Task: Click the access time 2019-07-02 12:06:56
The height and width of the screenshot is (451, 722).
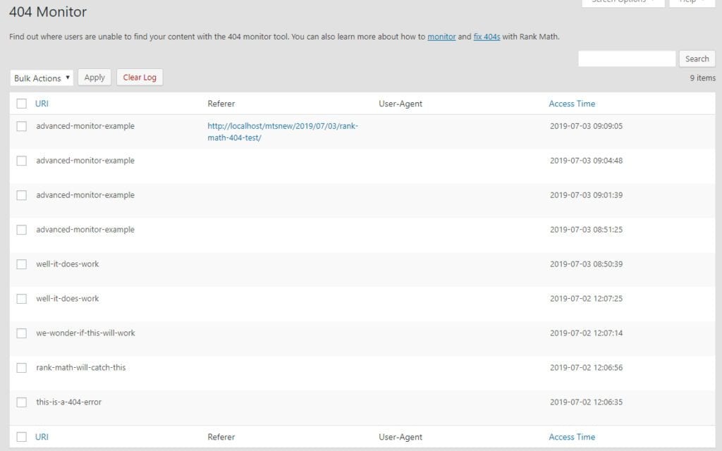Action: [x=586, y=368]
